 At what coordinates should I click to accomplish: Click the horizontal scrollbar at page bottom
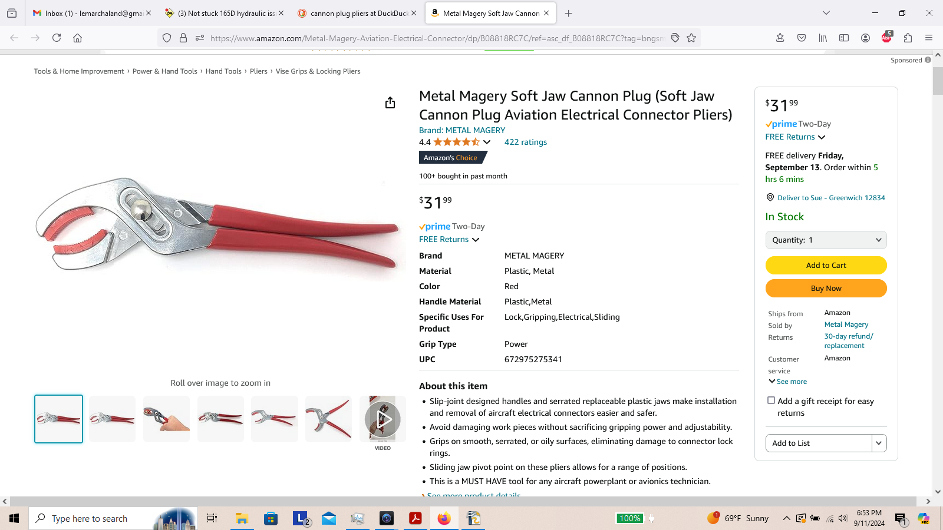pyautogui.click(x=463, y=501)
